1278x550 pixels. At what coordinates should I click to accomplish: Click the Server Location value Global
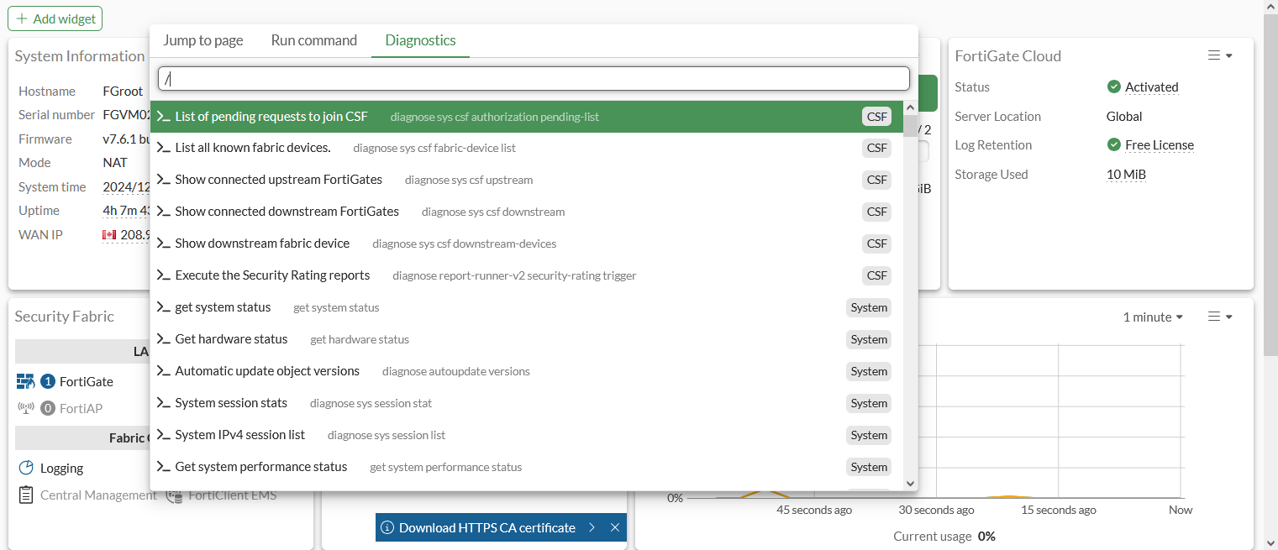[x=1124, y=116]
